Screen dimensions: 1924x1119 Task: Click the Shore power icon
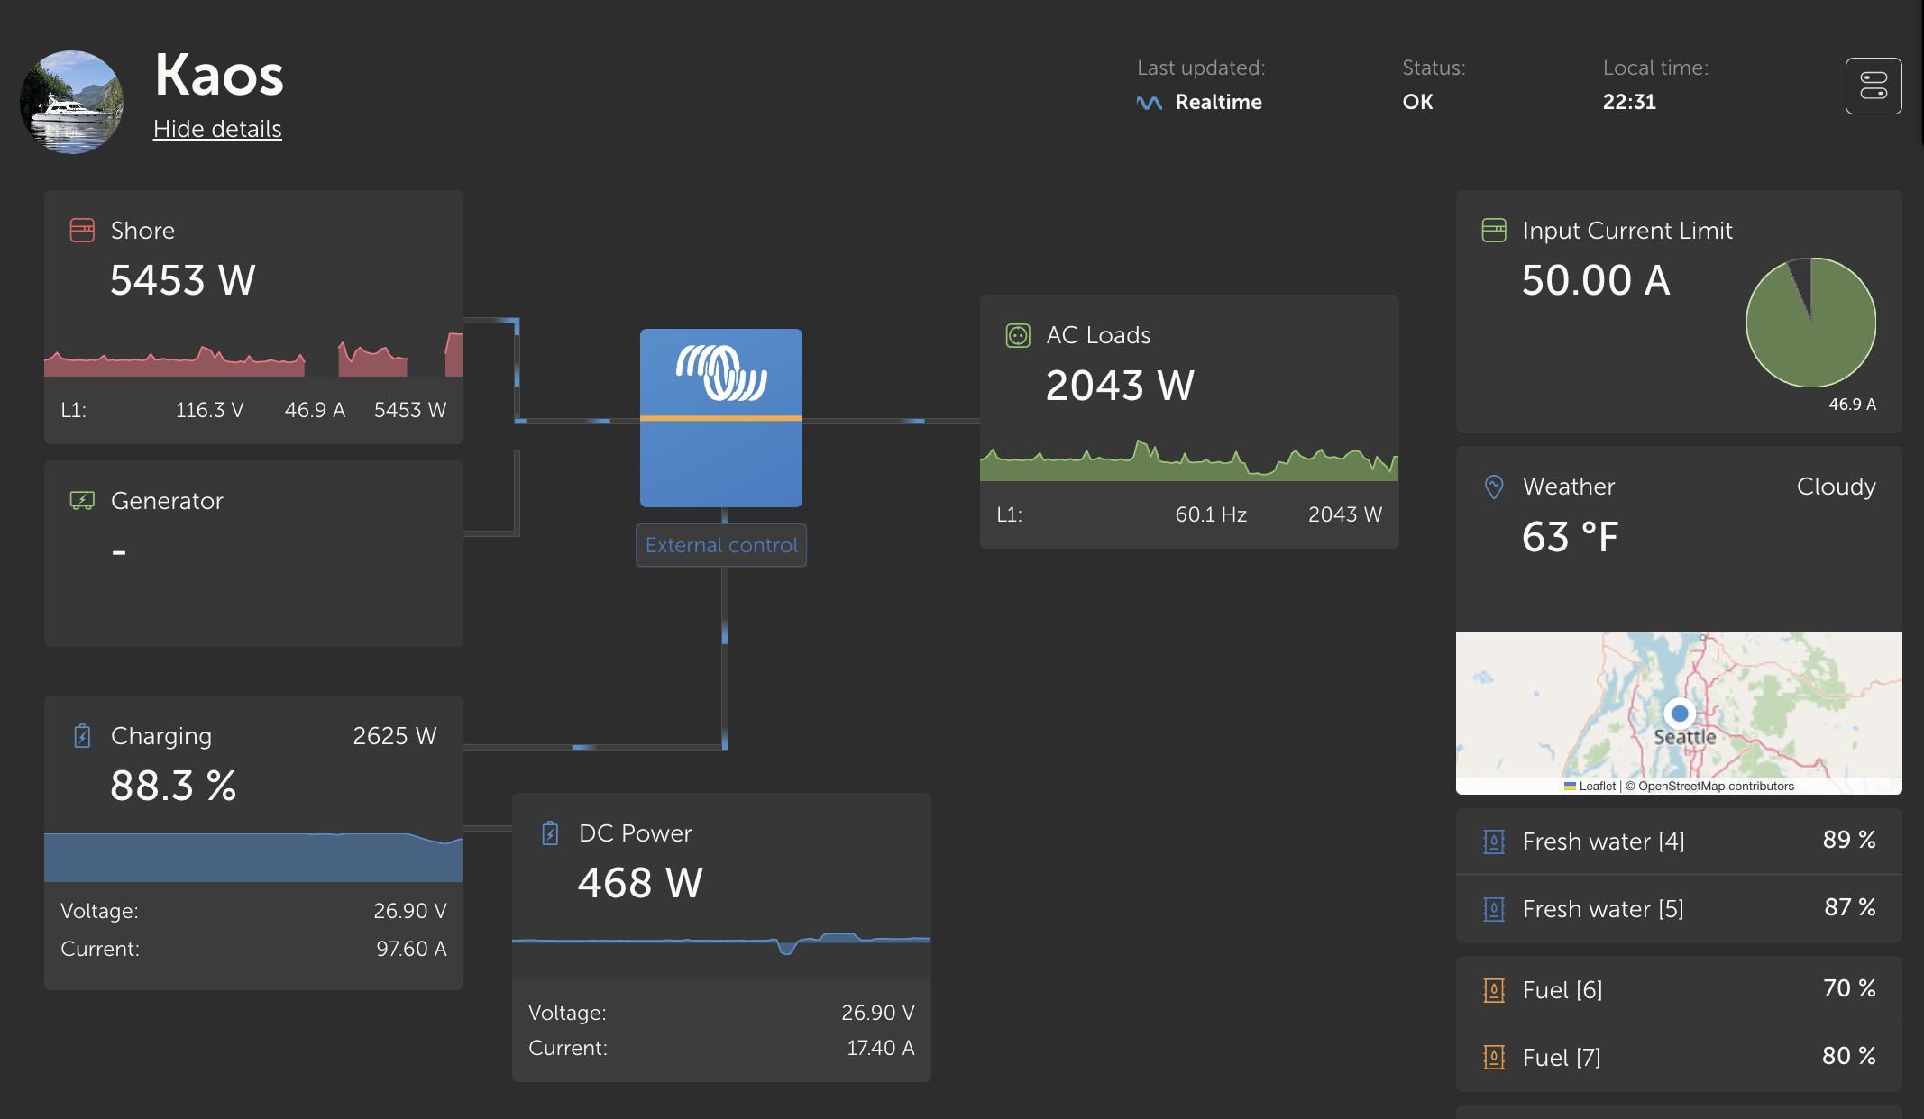tap(82, 231)
